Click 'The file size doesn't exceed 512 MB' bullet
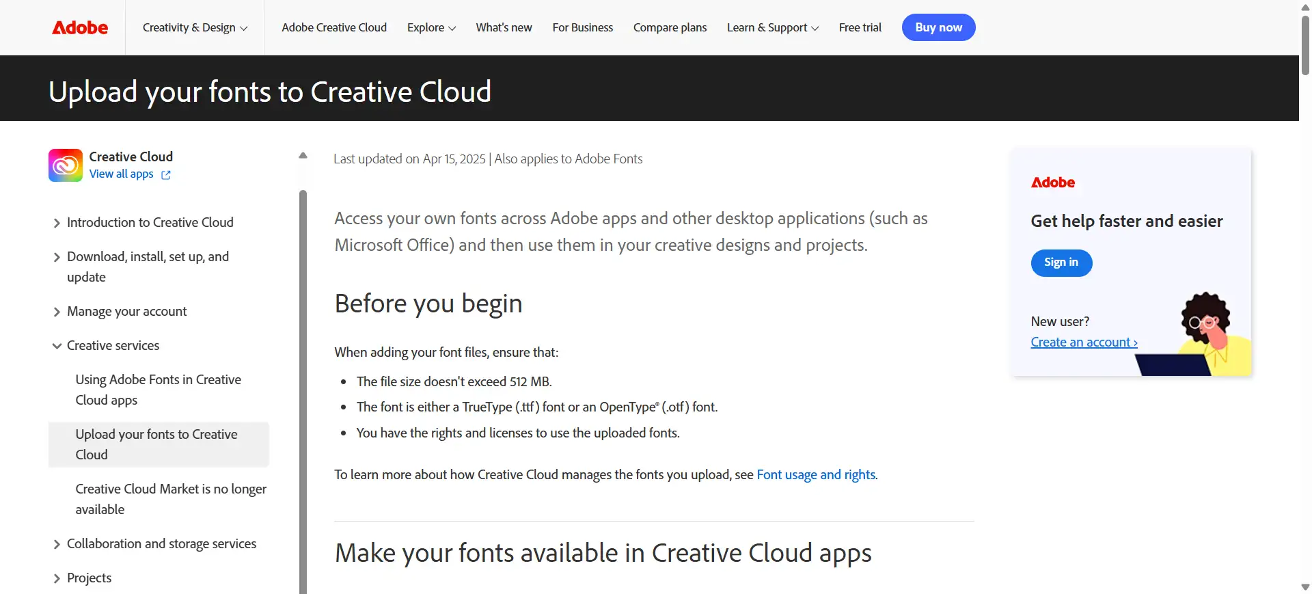 click(x=454, y=381)
